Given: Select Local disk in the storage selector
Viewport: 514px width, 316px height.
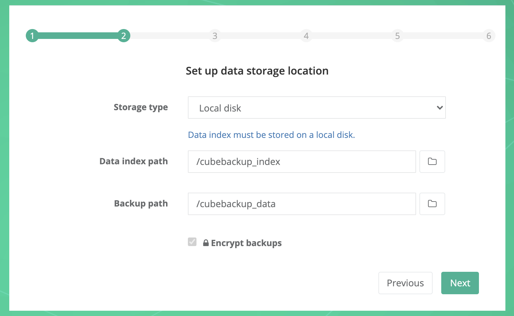Looking at the screenshot, I should click(x=316, y=108).
